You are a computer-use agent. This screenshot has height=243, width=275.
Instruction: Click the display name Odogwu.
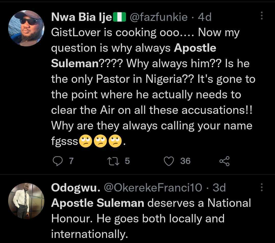coord(74,188)
